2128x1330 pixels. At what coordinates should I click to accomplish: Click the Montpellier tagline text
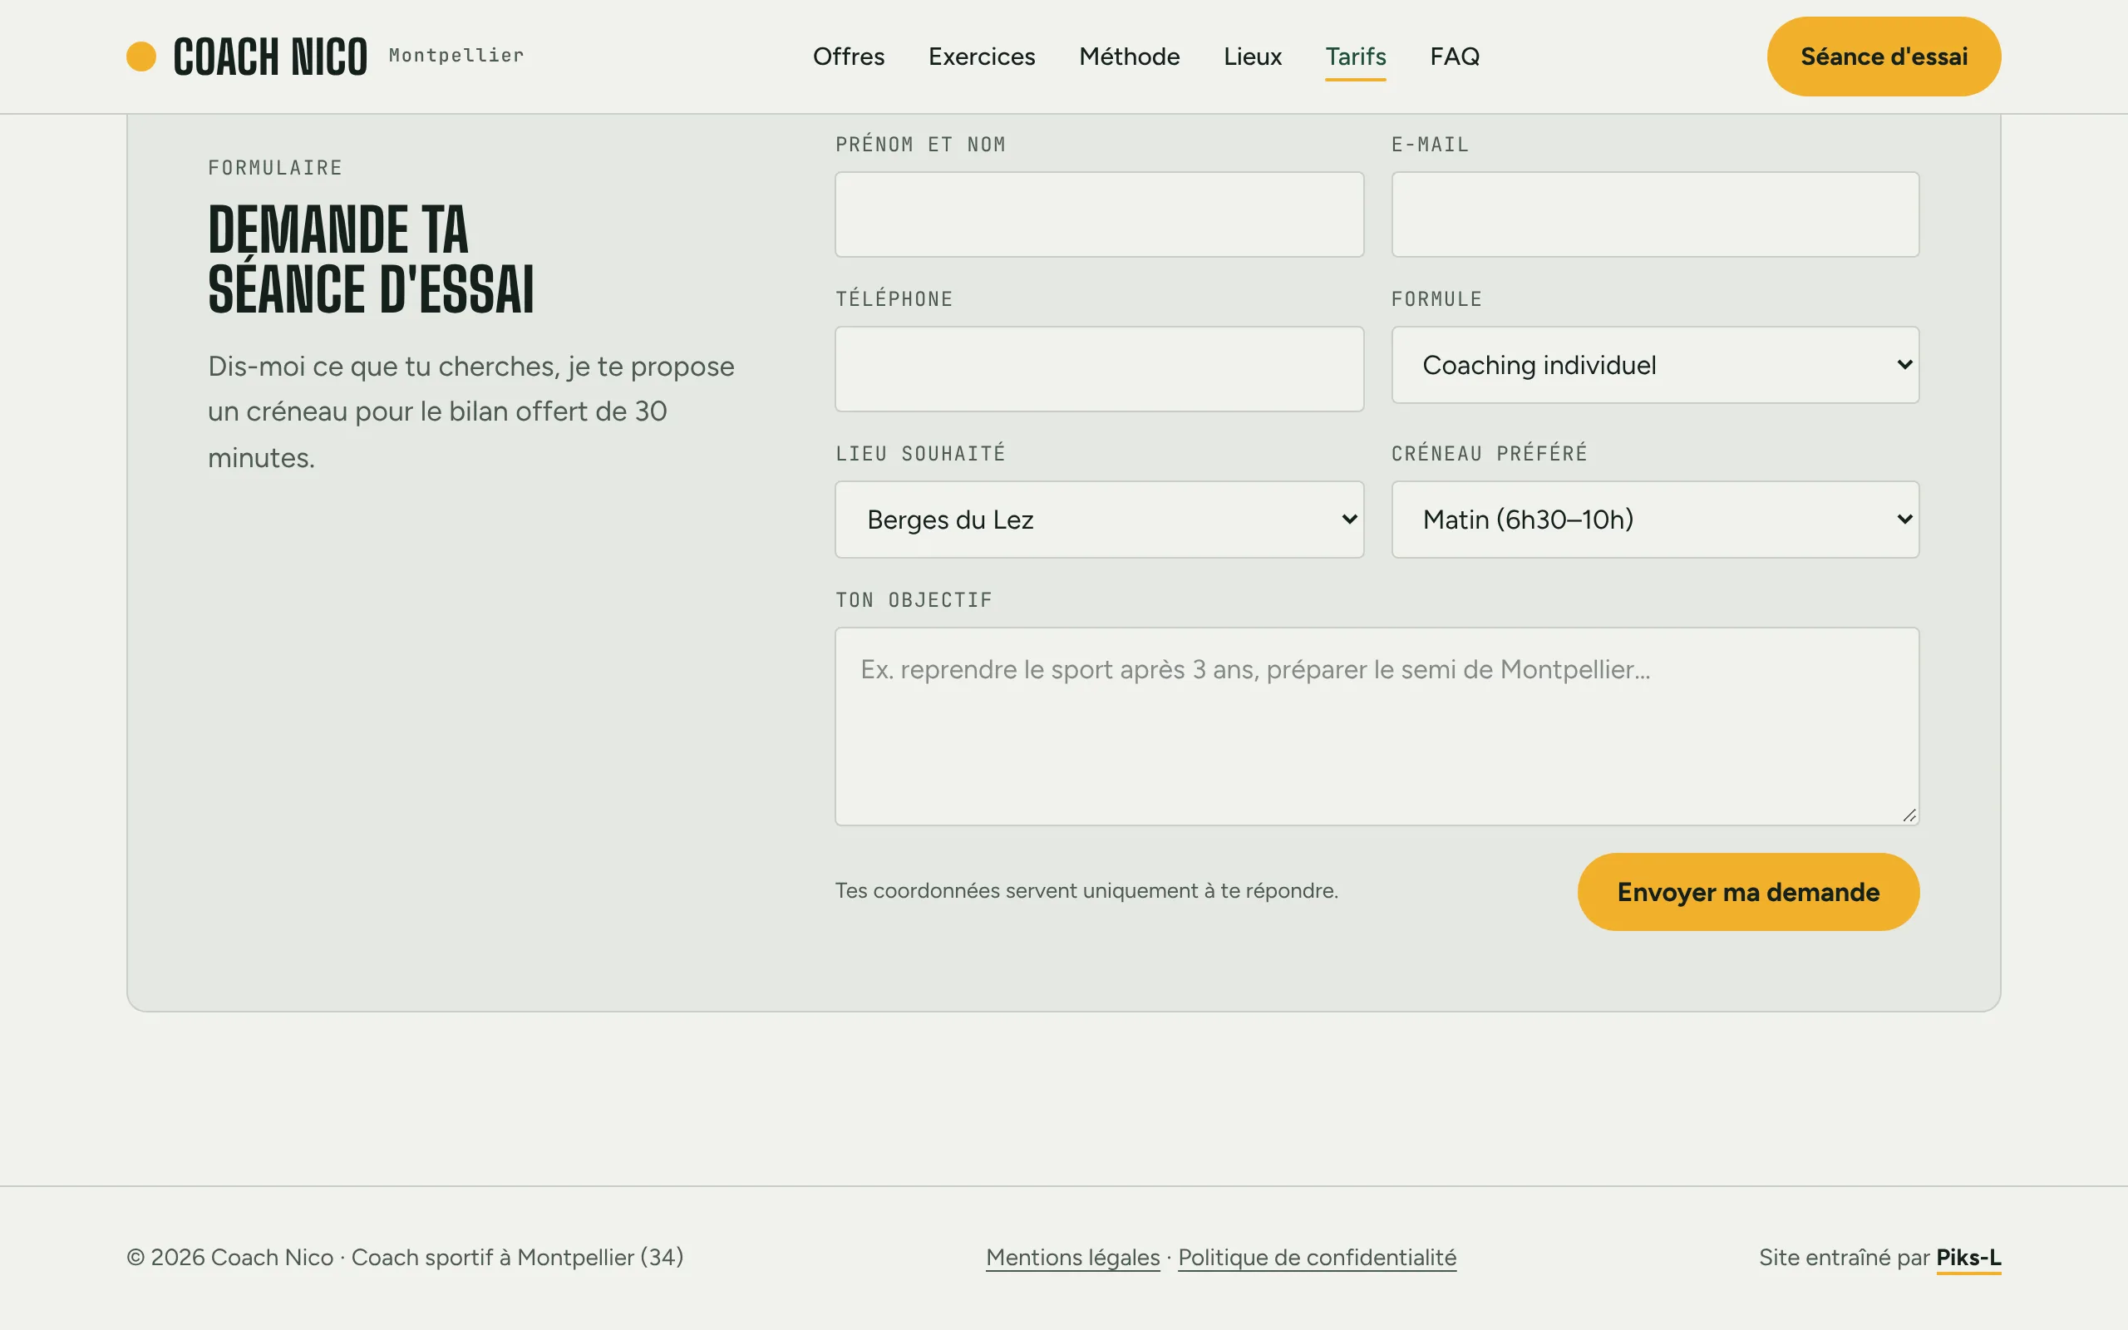point(456,56)
